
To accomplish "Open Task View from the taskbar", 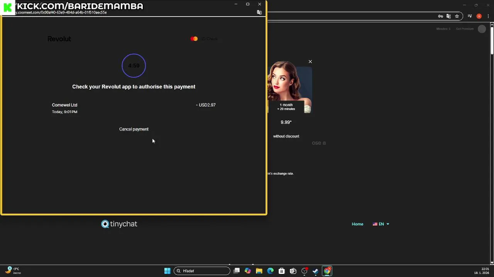I will coord(237,271).
